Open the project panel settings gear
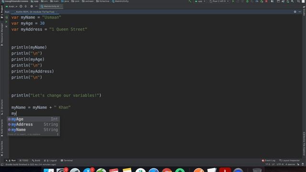306x172 pixels. click(x=32, y=6)
